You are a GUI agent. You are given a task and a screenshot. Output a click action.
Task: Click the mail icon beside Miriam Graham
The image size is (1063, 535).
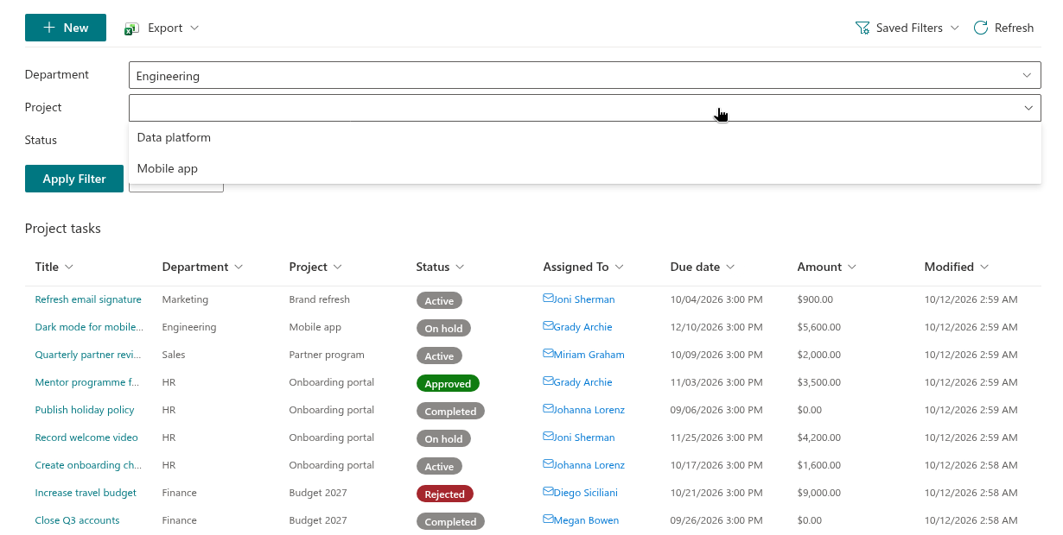pyautogui.click(x=548, y=354)
